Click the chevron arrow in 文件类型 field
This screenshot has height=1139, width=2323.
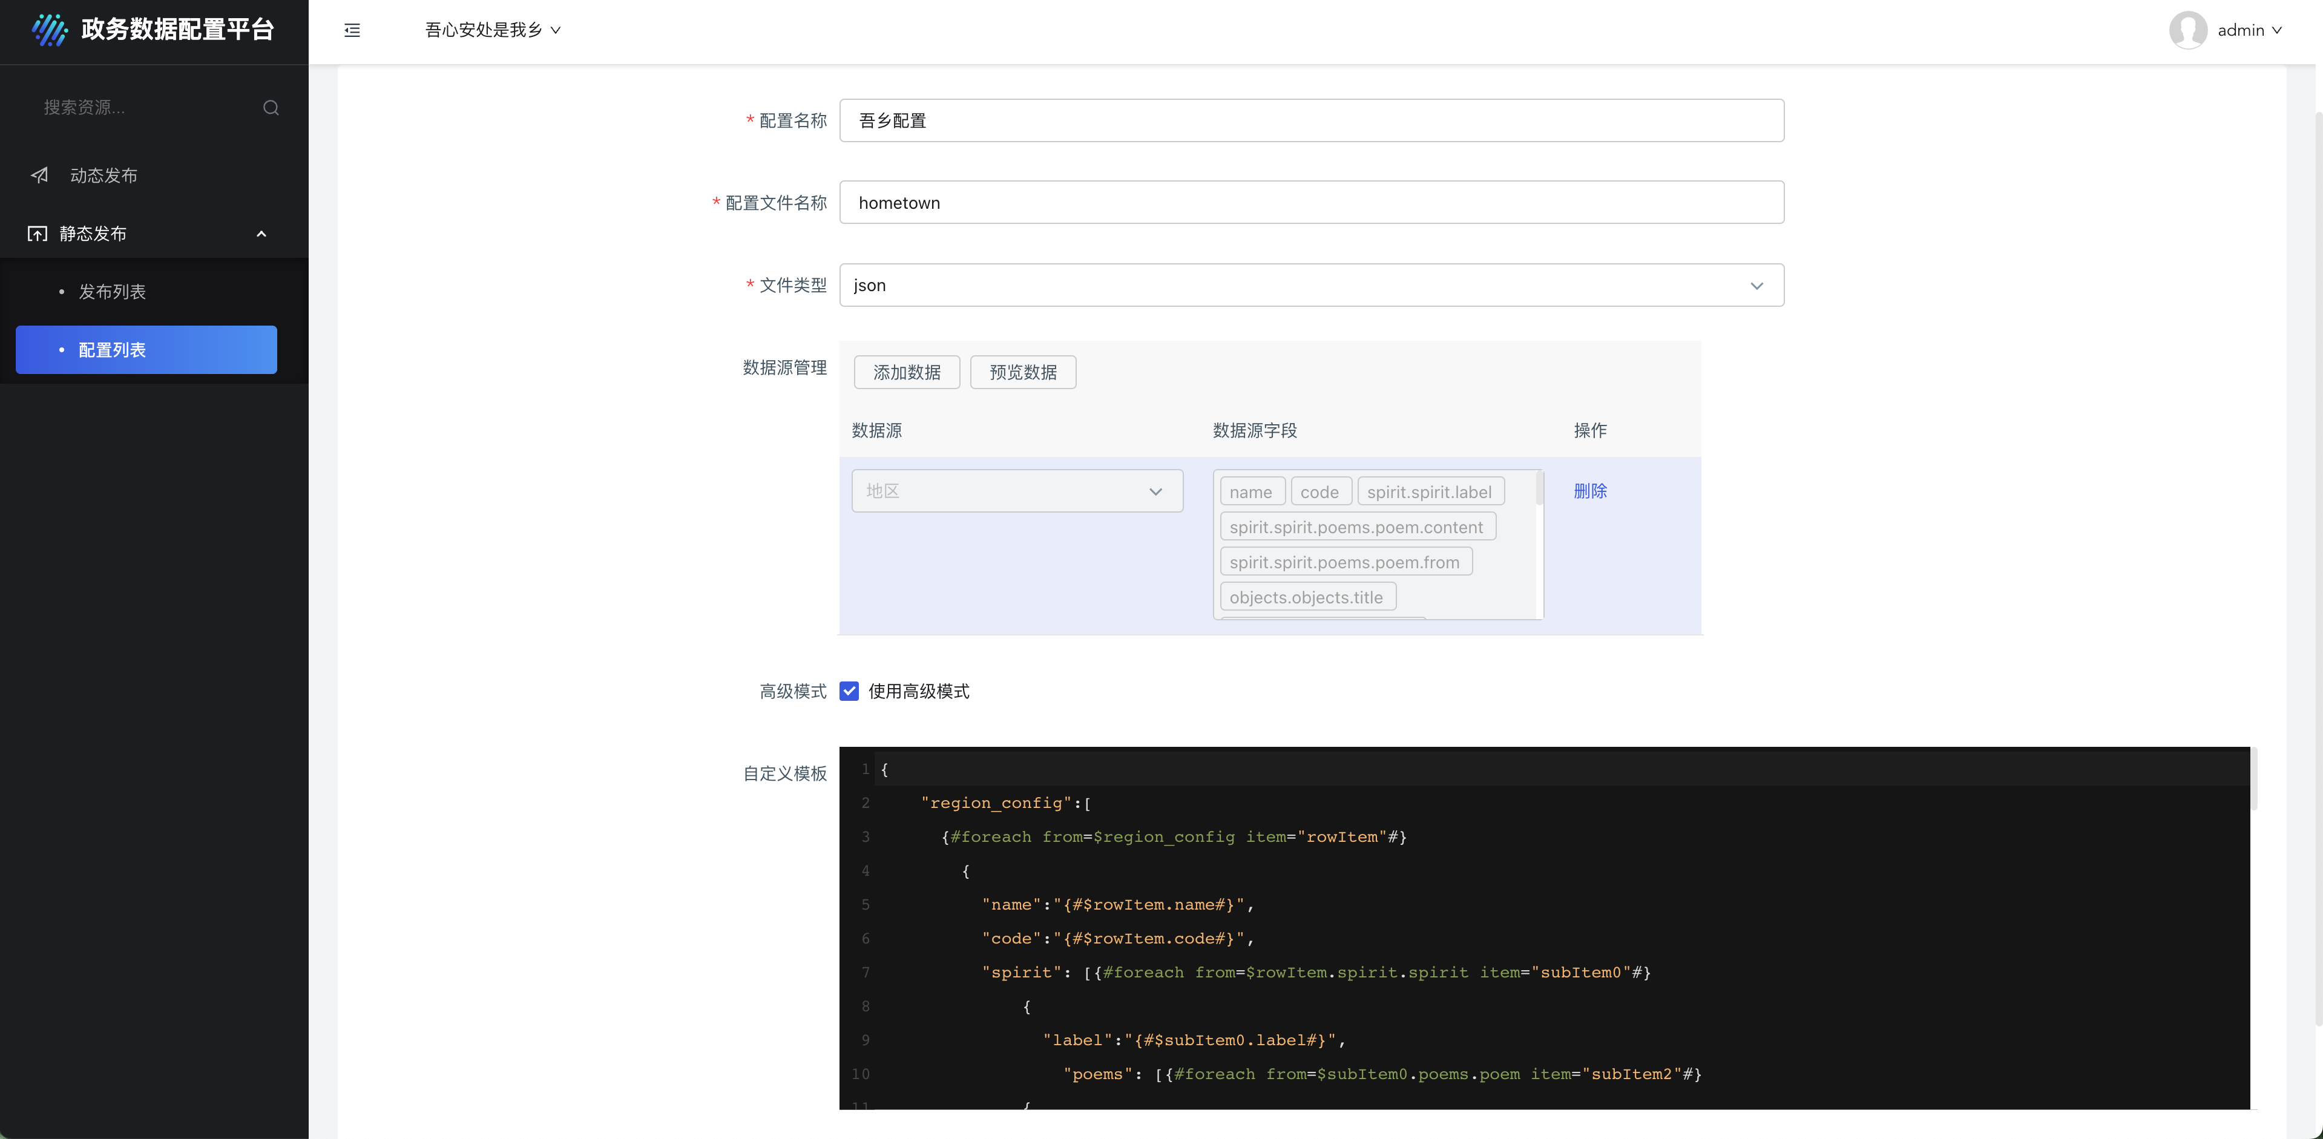click(x=1756, y=286)
